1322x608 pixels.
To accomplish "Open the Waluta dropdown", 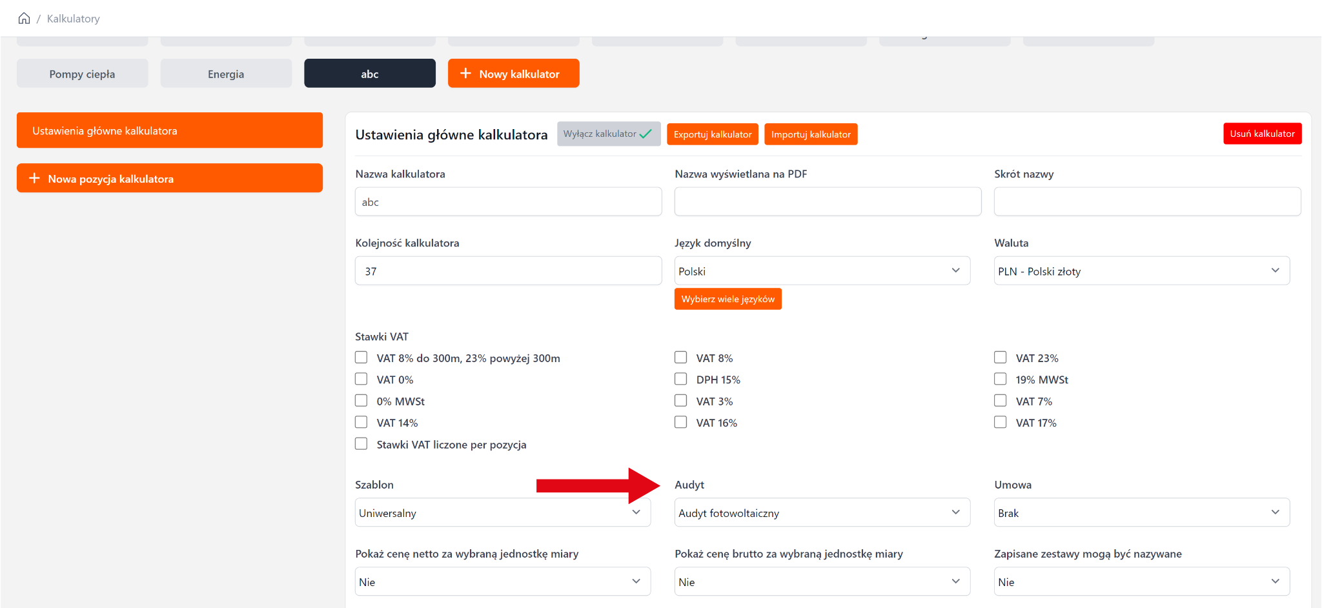I will (1141, 271).
